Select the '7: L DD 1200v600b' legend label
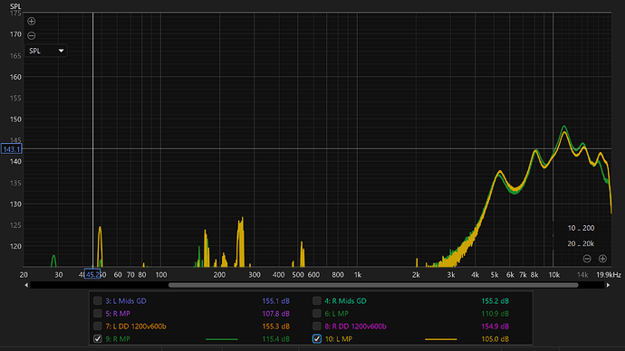The image size is (625, 351). pyautogui.click(x=136, y=327)
